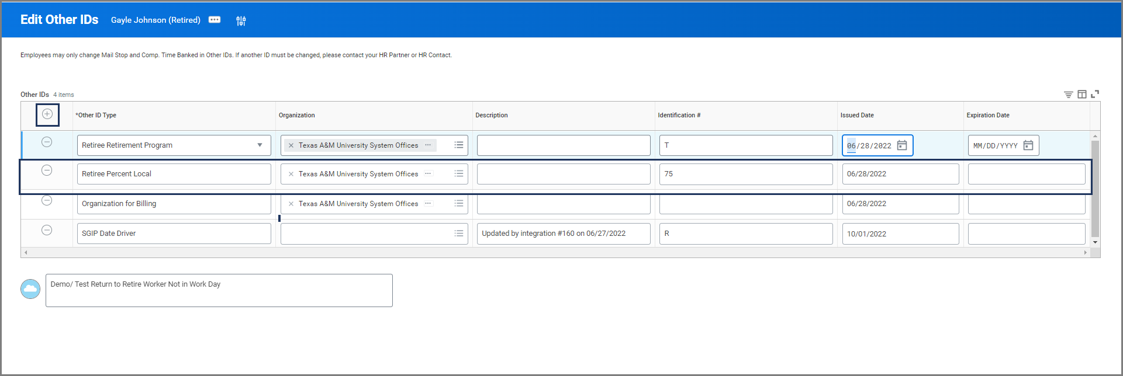The width and height of the screenshot is (1123, 376).
Task: Open calendar picker for Issued Date
Action: click(902, 145)
